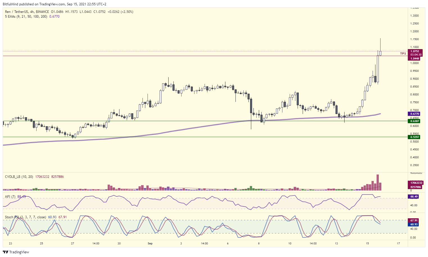Click the 17063232 value in CVOLB legend
Image resolution: width=428 pixels, height=257 pixels.
coord(42,177)
